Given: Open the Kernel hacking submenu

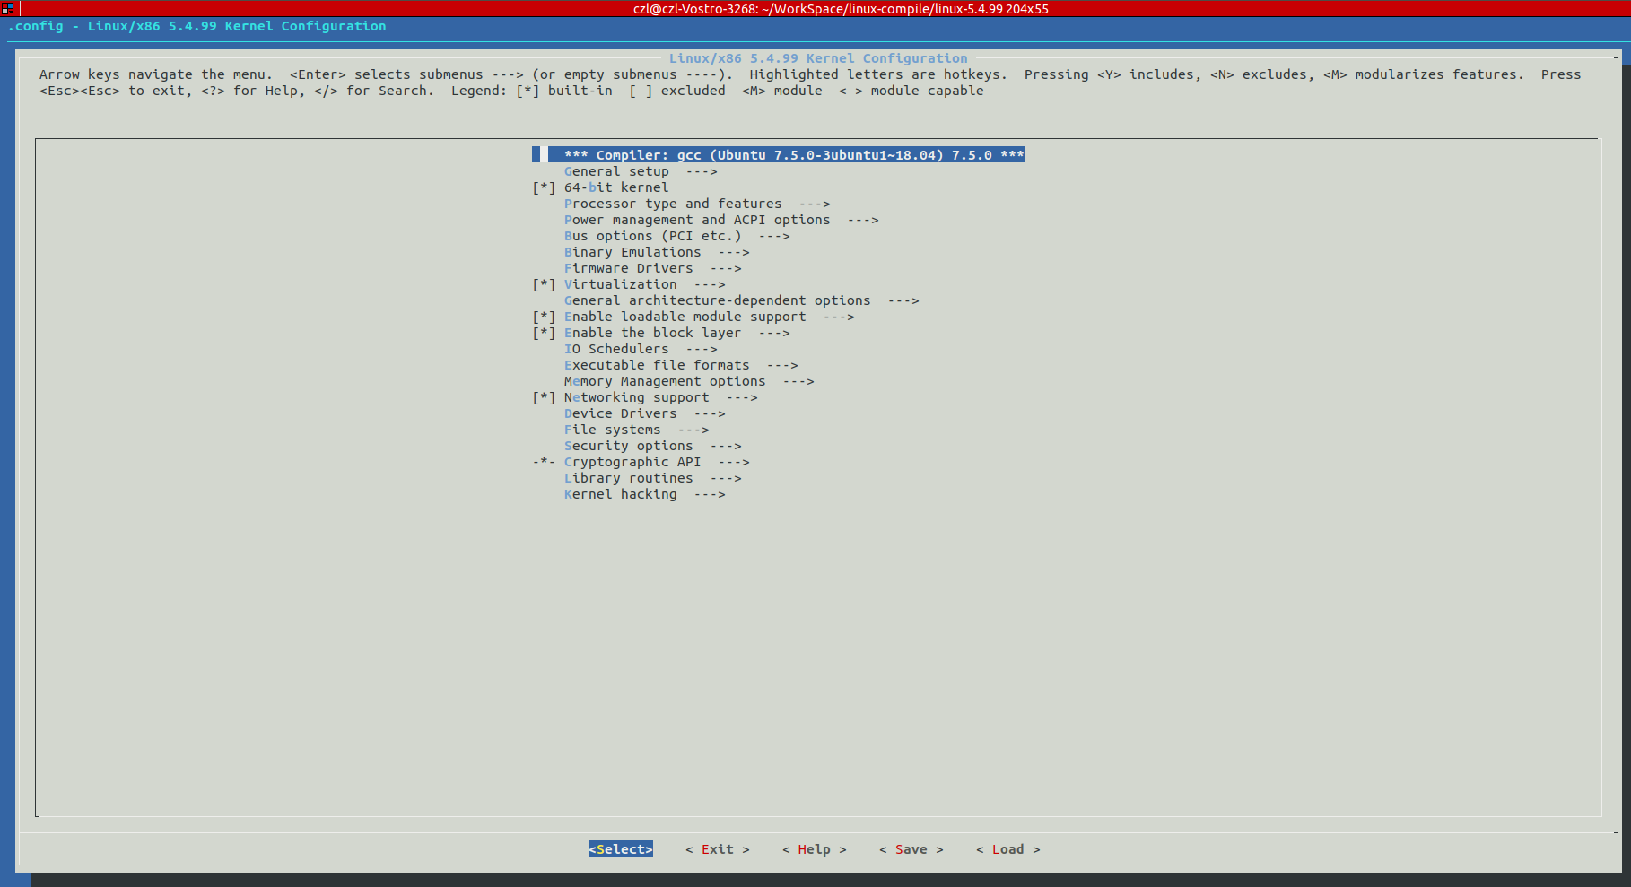Looking at the screenshot, I should point(620,494).
